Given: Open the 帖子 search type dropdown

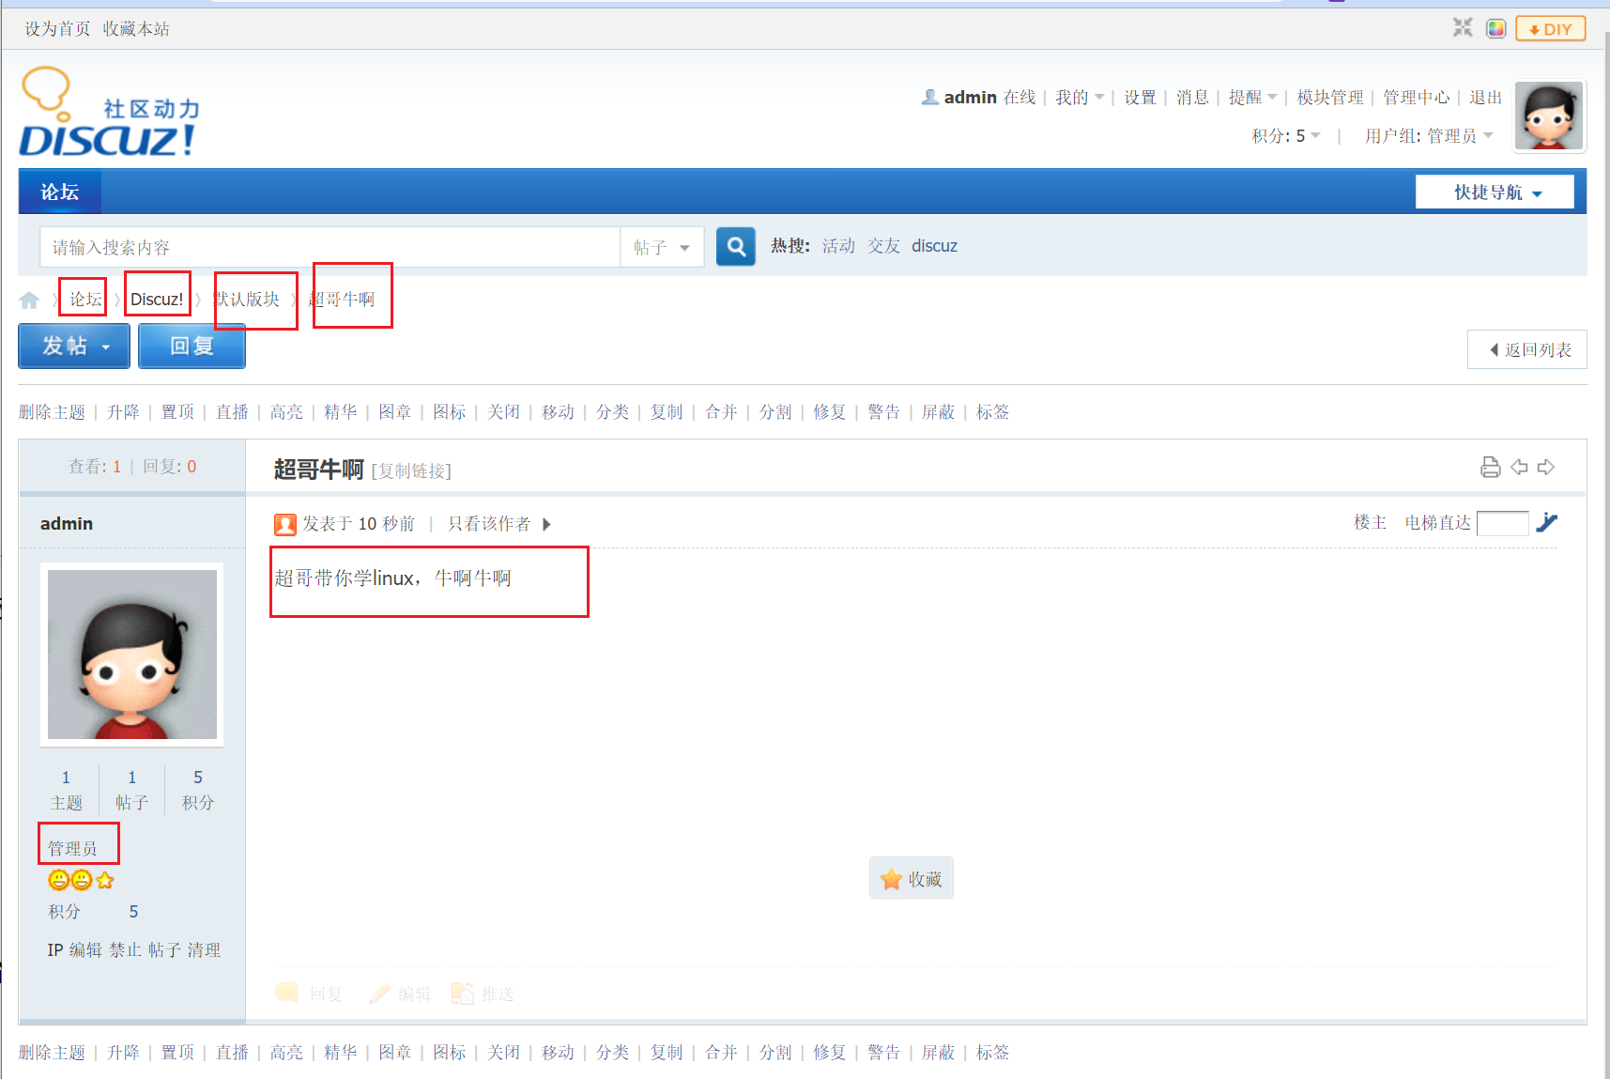Looking at the screenshot, I should coord(662,248).
